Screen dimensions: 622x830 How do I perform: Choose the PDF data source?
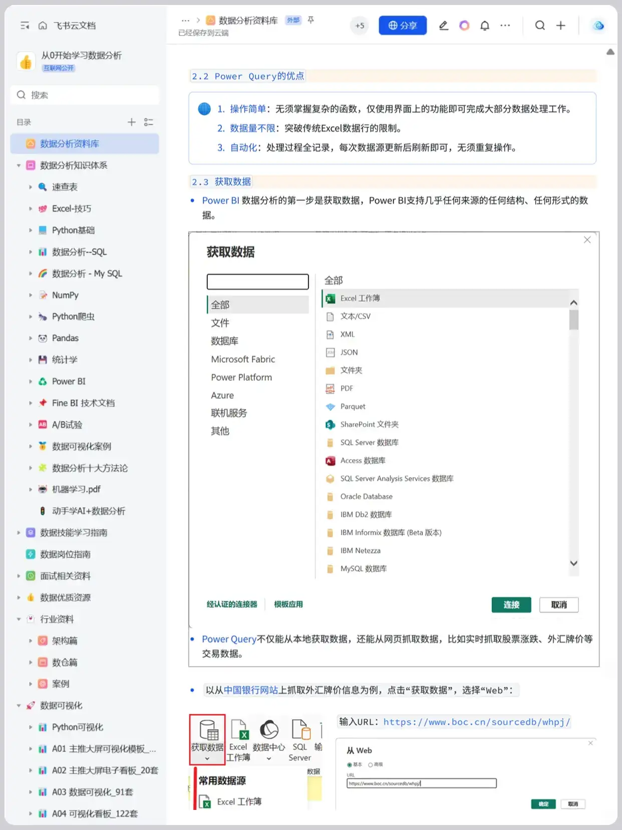point(347,388)
